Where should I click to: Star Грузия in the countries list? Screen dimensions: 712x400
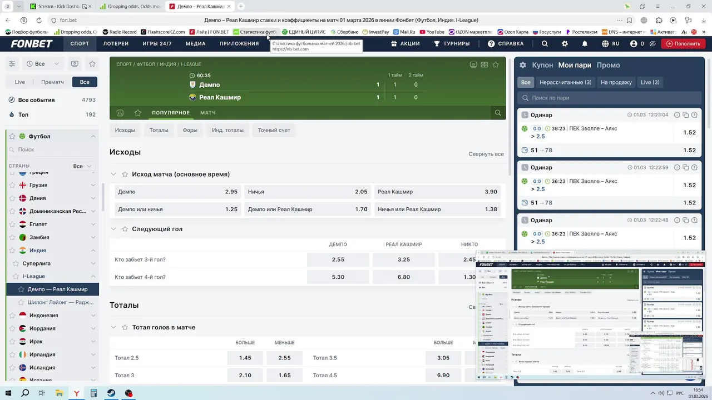click(12, 185)
